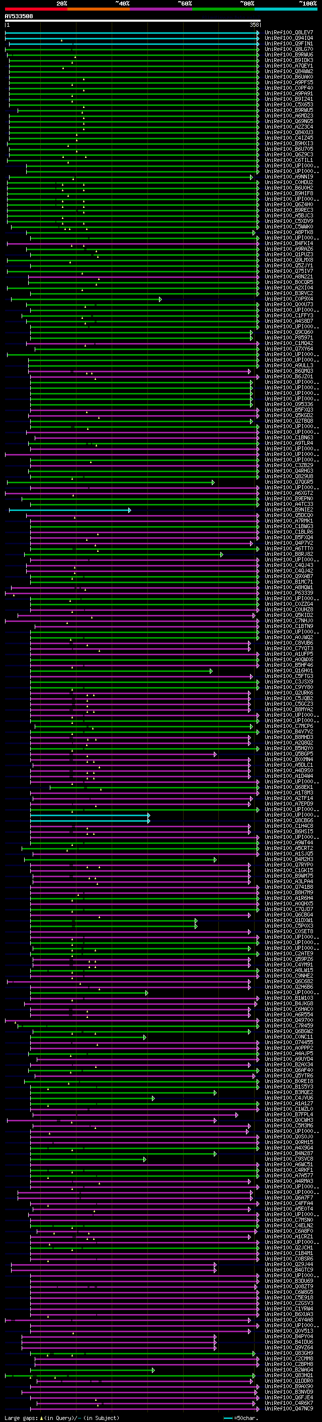Click the UniRef100_P85971 label
This screenshot has height=1422, width=322.
(288, 338)
